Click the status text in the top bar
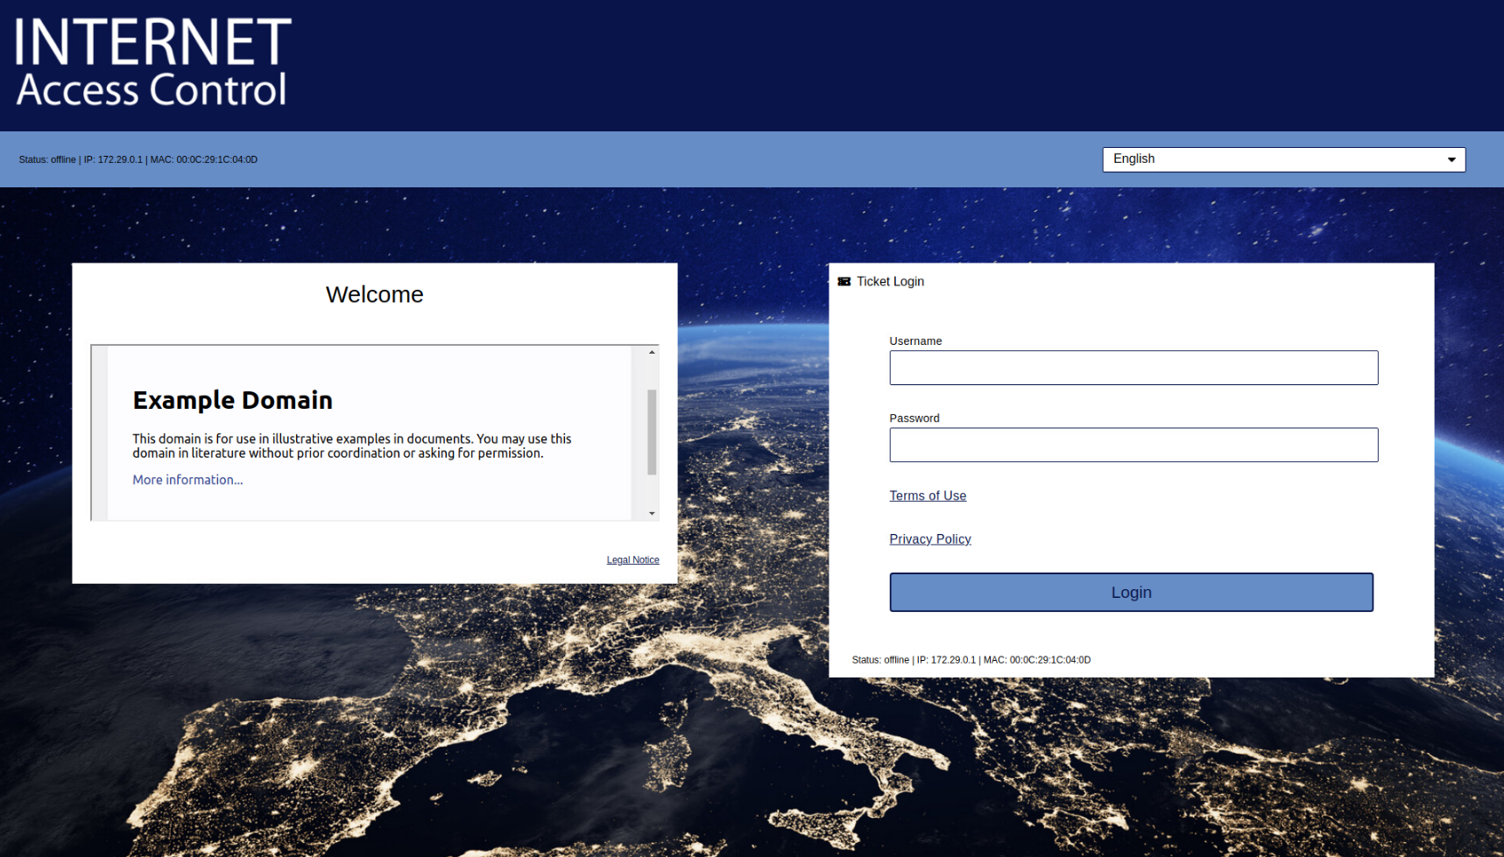1504x857 pixels. click(x=138, y=160)
